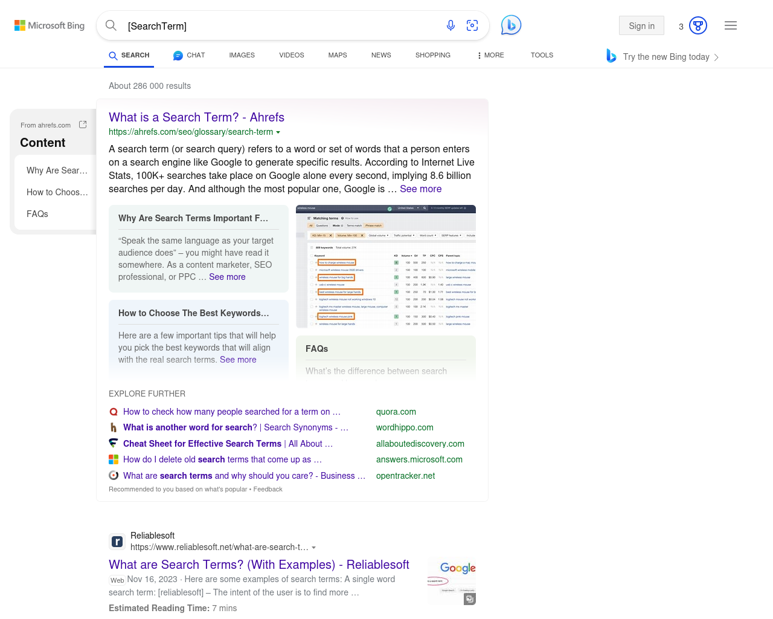This screenshot has width=773, height=619.
Task: Click the wordhippo.com domain link
Action: pyautogui.click(x=405, y=427)
